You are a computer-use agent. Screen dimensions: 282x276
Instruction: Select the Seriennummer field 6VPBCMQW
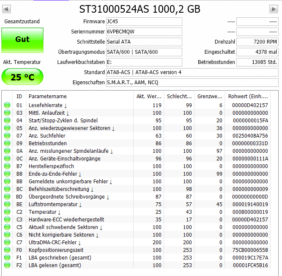(x=144, y=32)
